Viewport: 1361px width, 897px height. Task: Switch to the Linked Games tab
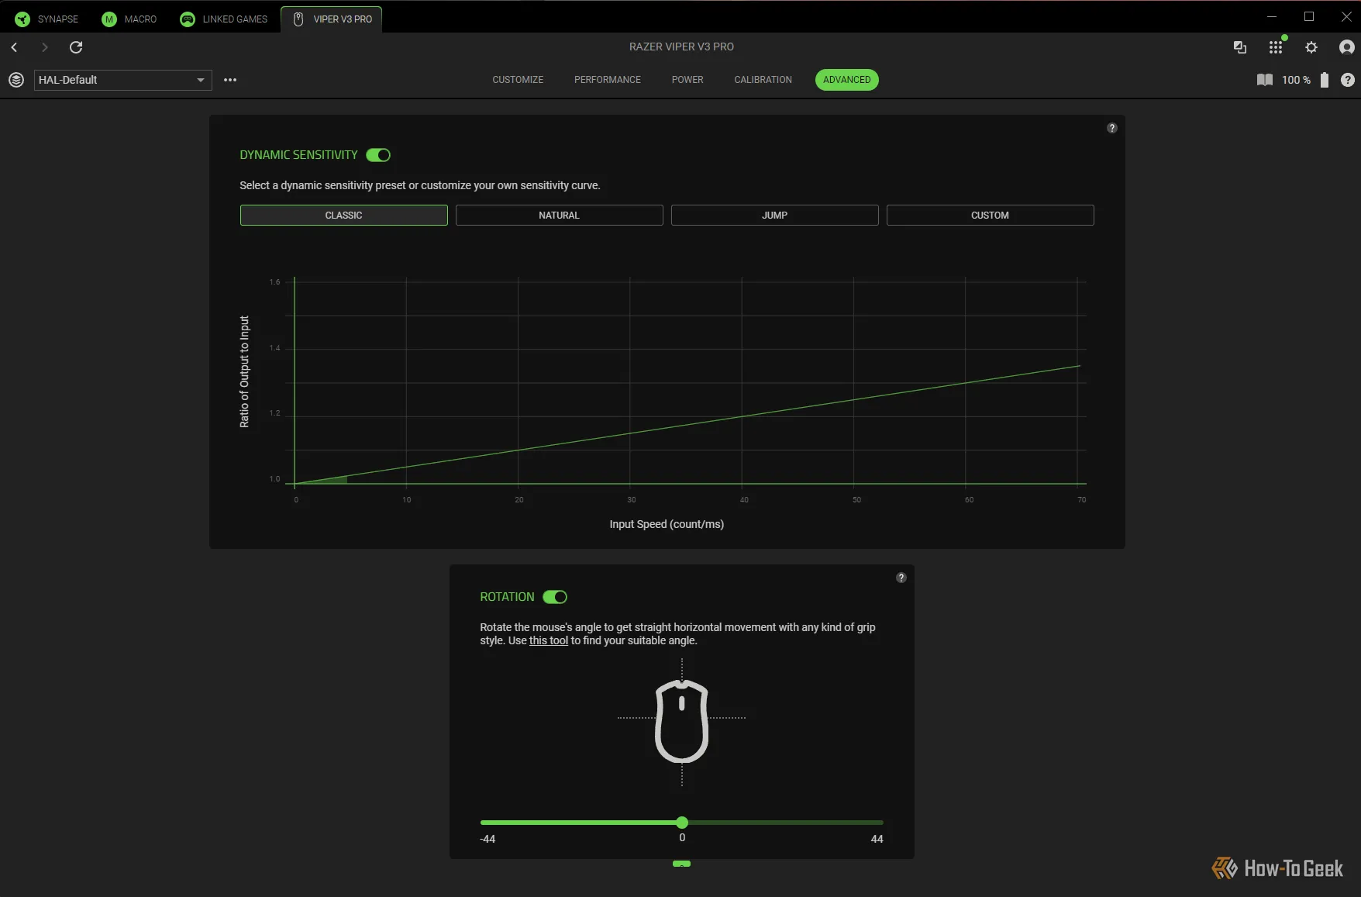(224, 19)
